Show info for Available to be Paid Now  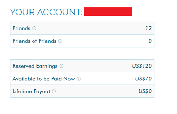click(79, 79)
